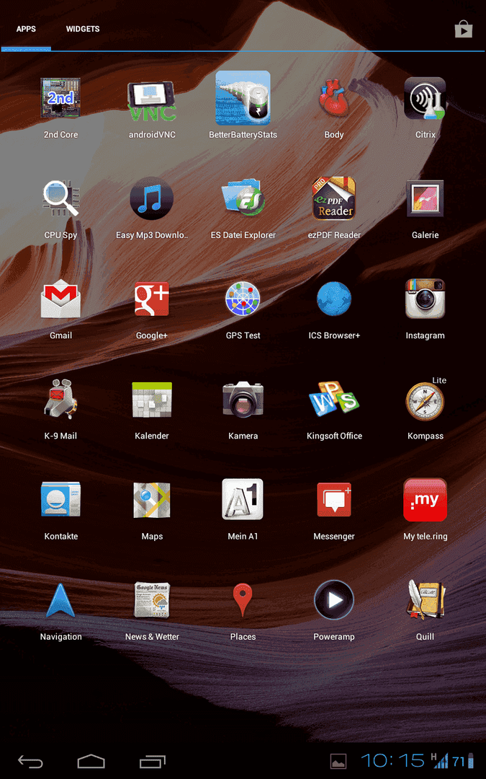Launch the Body anatomy app
This screenshot has width=486, height=779.
334,98
